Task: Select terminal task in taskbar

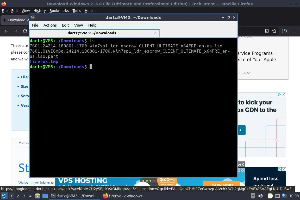Action: 75,196
